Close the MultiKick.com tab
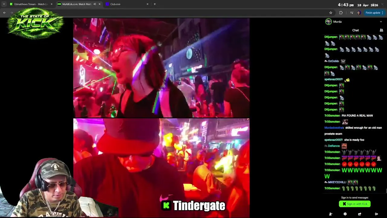Image resolution: width=387 pixels, height=218 pixels. (99, 4)
